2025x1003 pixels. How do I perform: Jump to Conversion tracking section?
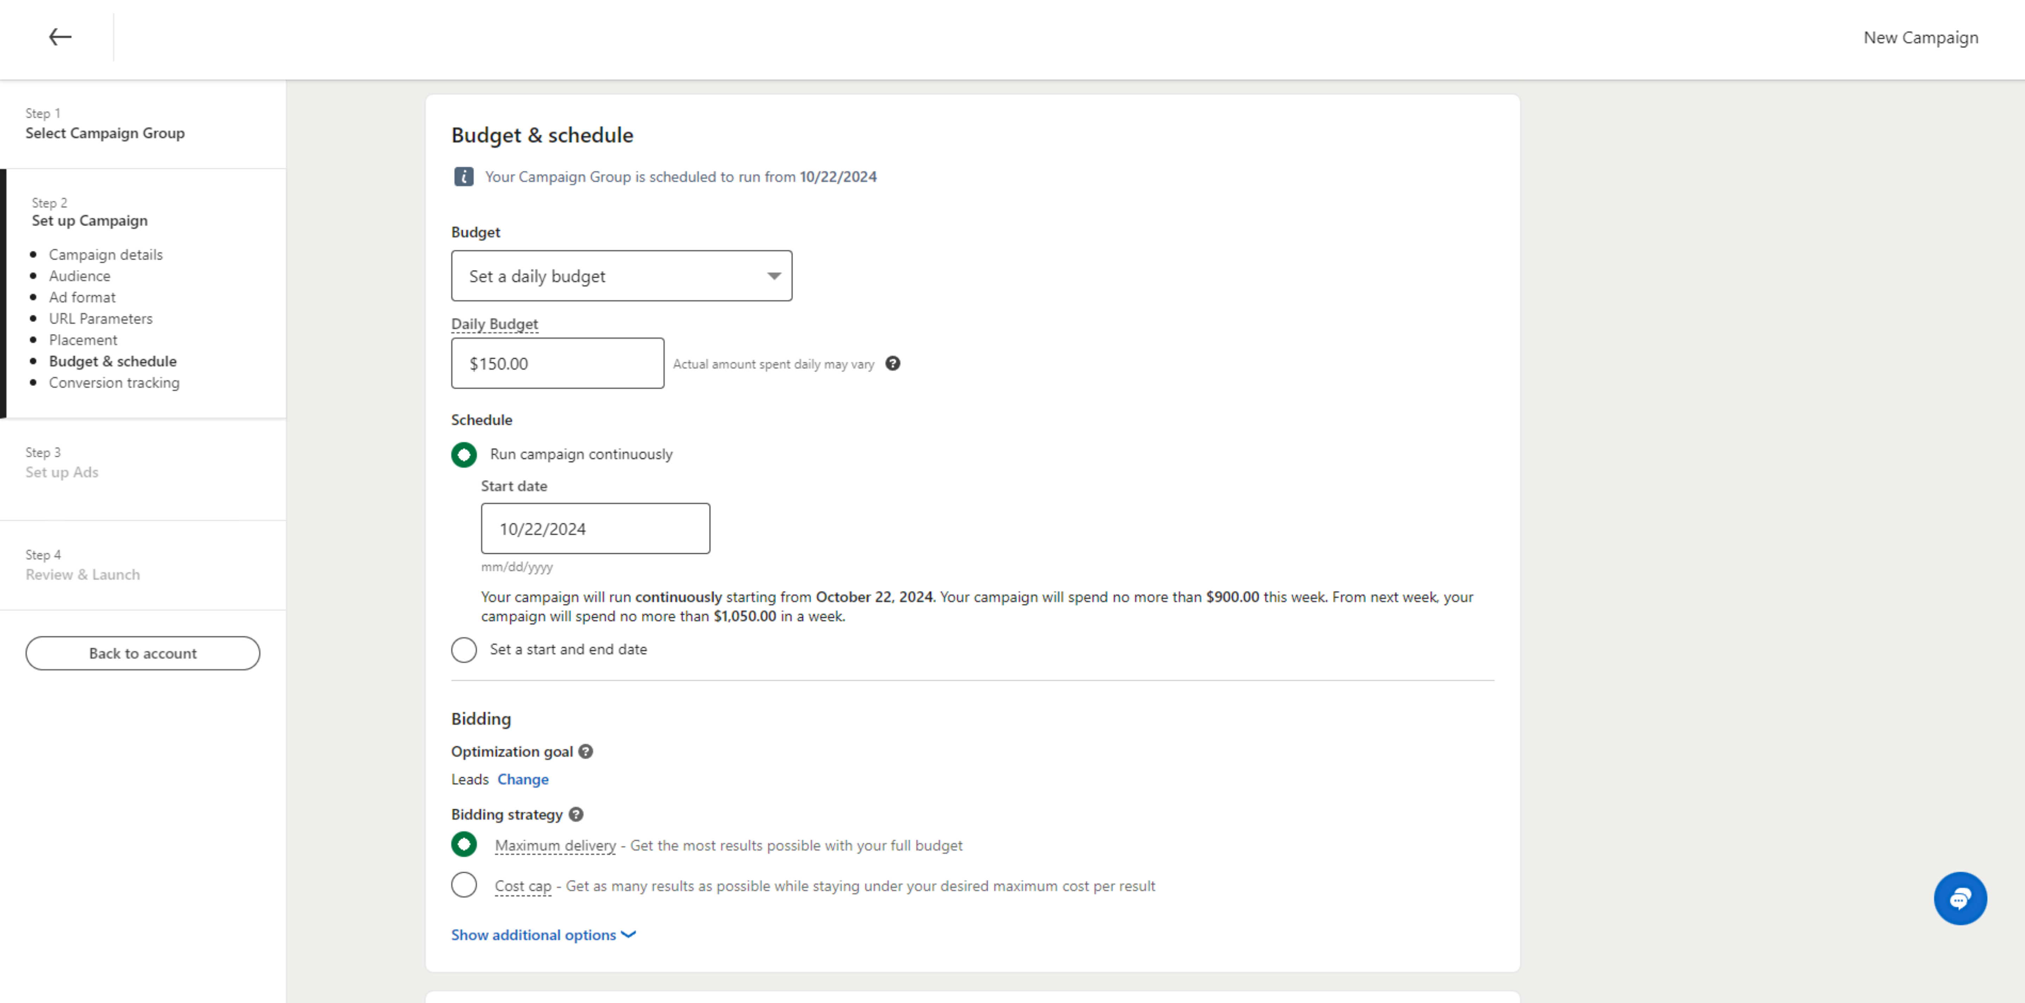point(114,383)
